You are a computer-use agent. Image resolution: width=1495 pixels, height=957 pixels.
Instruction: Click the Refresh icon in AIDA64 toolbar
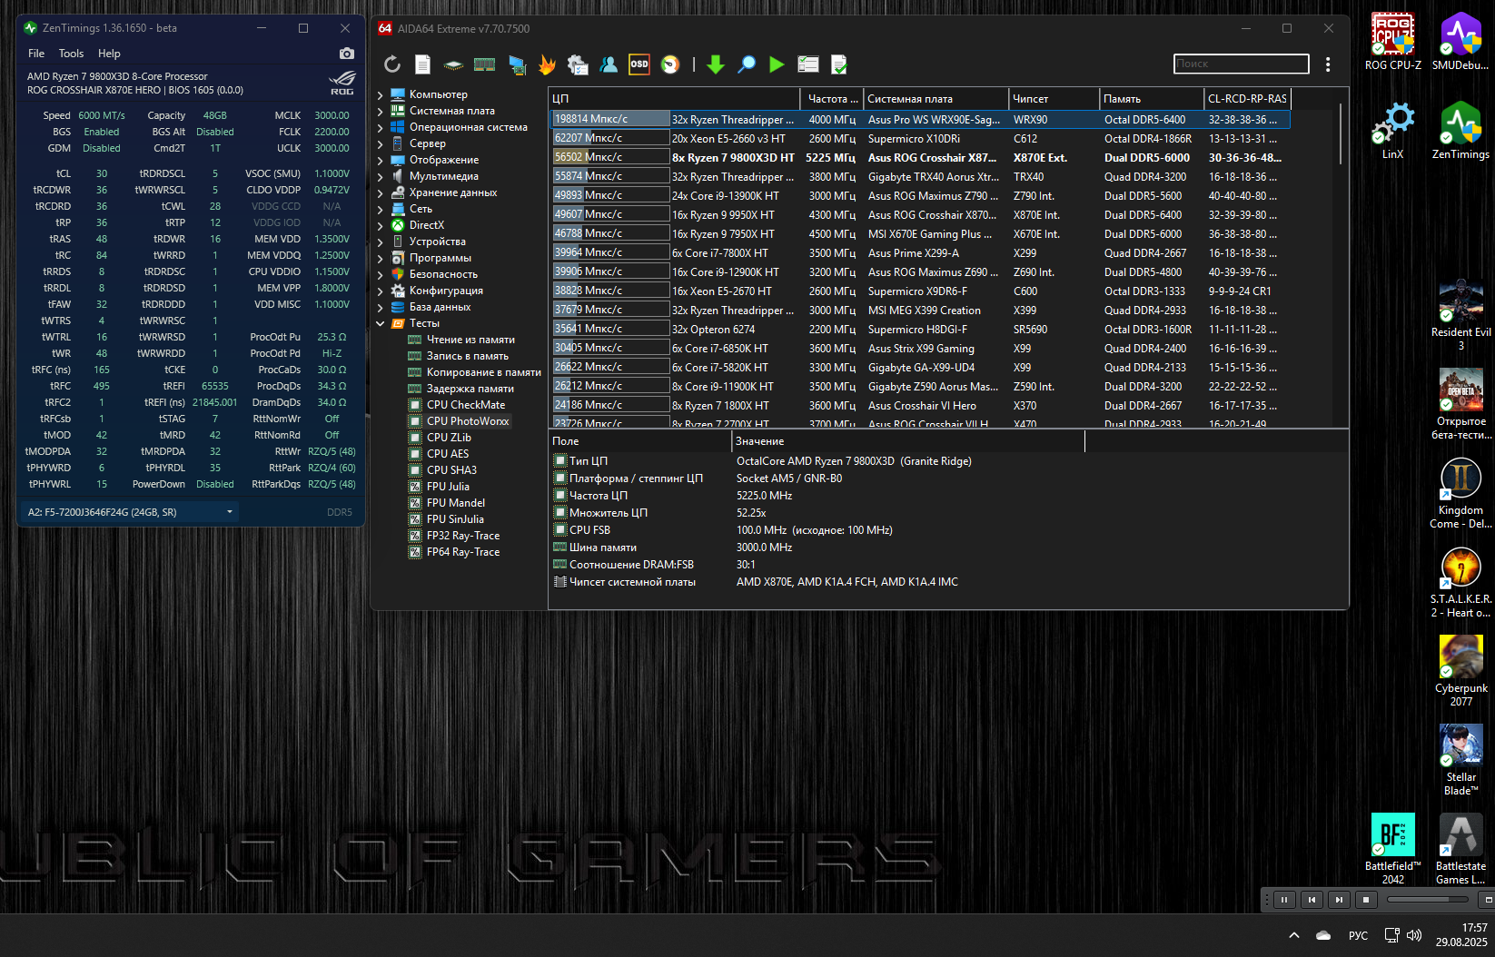pos(392,64)
